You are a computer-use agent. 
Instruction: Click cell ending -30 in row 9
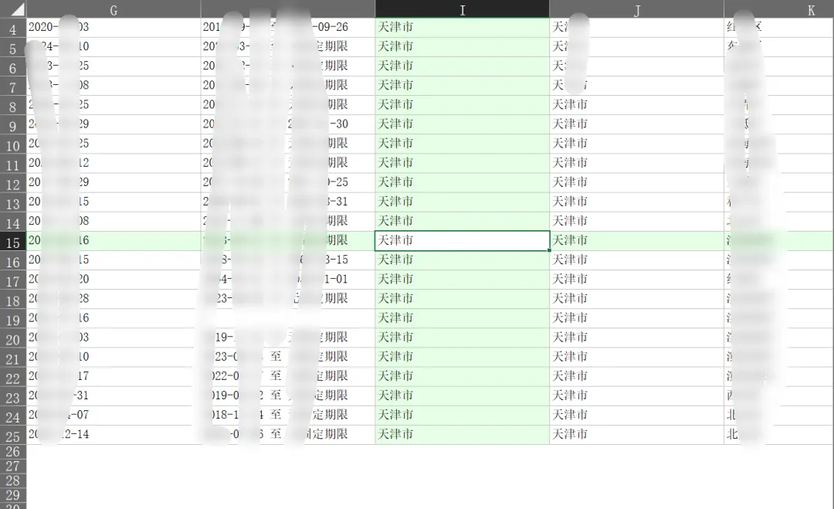pyautogui.click(x=288, y=124)
